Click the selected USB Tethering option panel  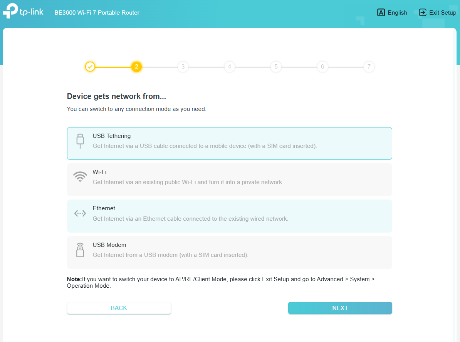click(230, 143)
